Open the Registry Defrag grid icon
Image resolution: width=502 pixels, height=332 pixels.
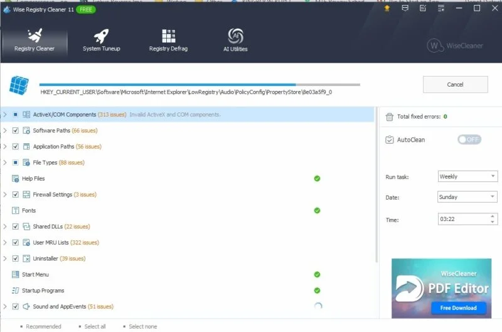click(x=168, y=36)
